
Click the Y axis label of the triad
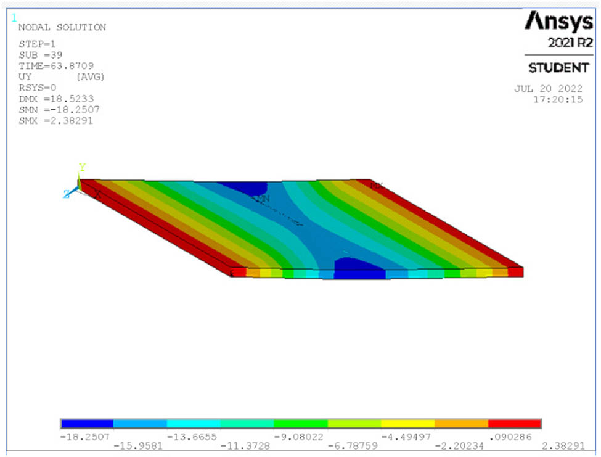point(81,167)
